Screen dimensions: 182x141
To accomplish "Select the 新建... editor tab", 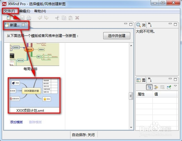I will [x=15, y=25].
